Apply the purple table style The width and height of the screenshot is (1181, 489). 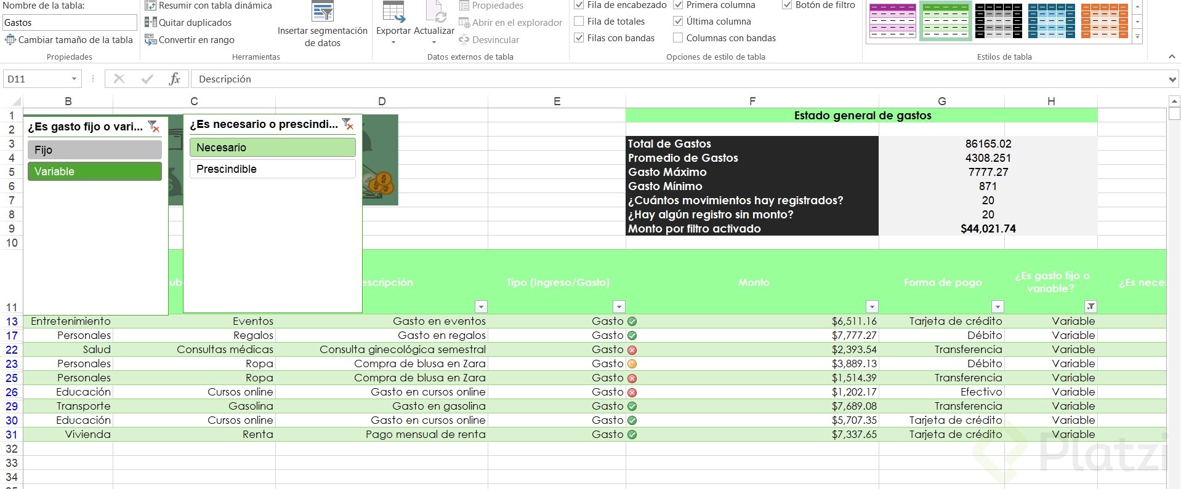892,21
